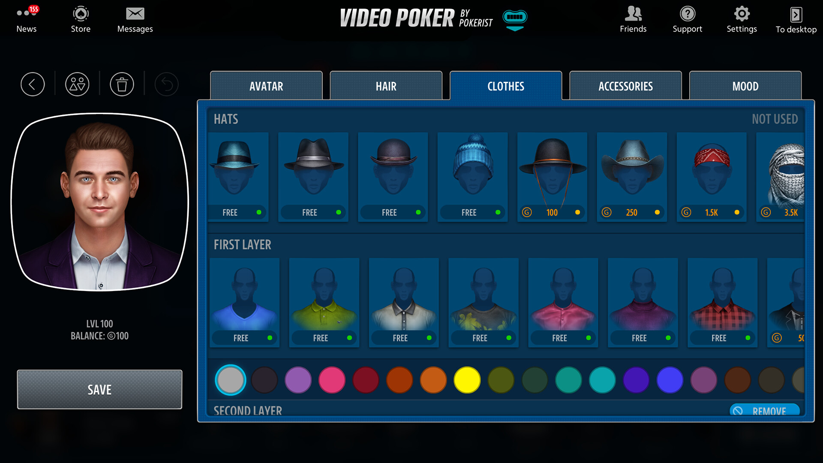Image resolution: width=823 pixels, height=463 pixels.
Task: Click the avatar gender switch icon
Action: [x=77, y=84]
